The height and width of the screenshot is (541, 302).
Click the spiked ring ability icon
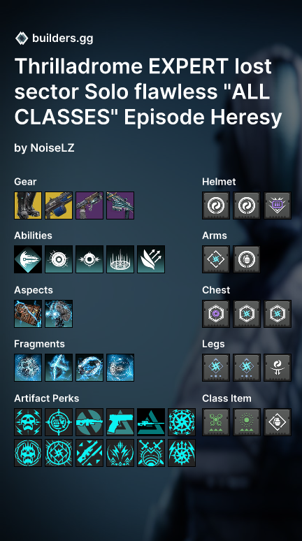tap(120, 259)
